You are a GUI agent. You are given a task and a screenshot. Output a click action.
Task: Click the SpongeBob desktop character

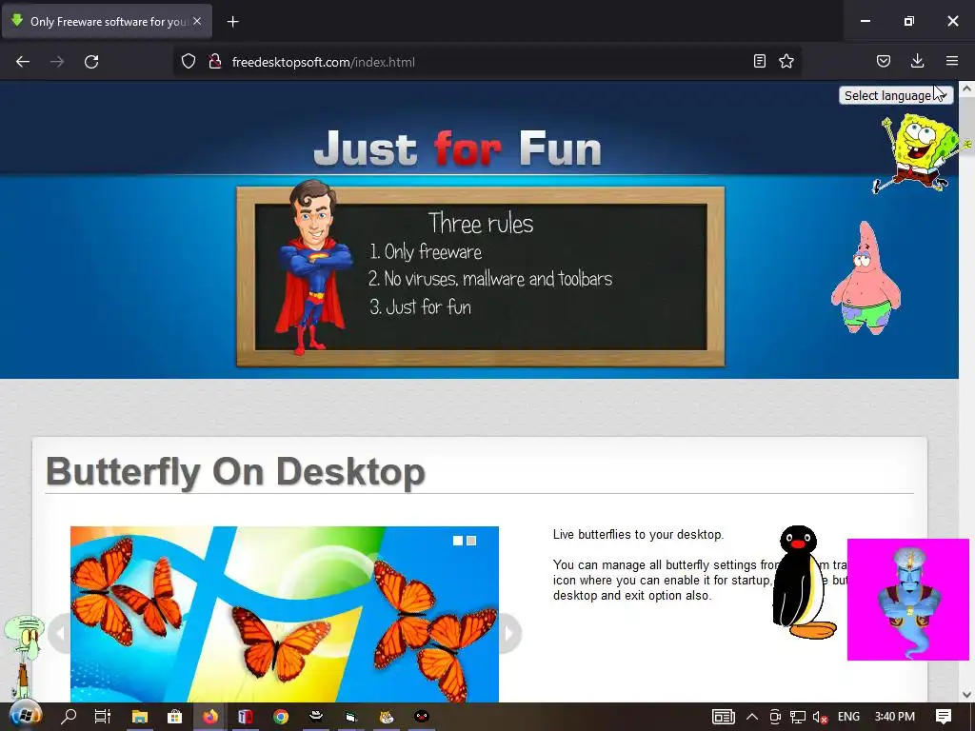921,152
